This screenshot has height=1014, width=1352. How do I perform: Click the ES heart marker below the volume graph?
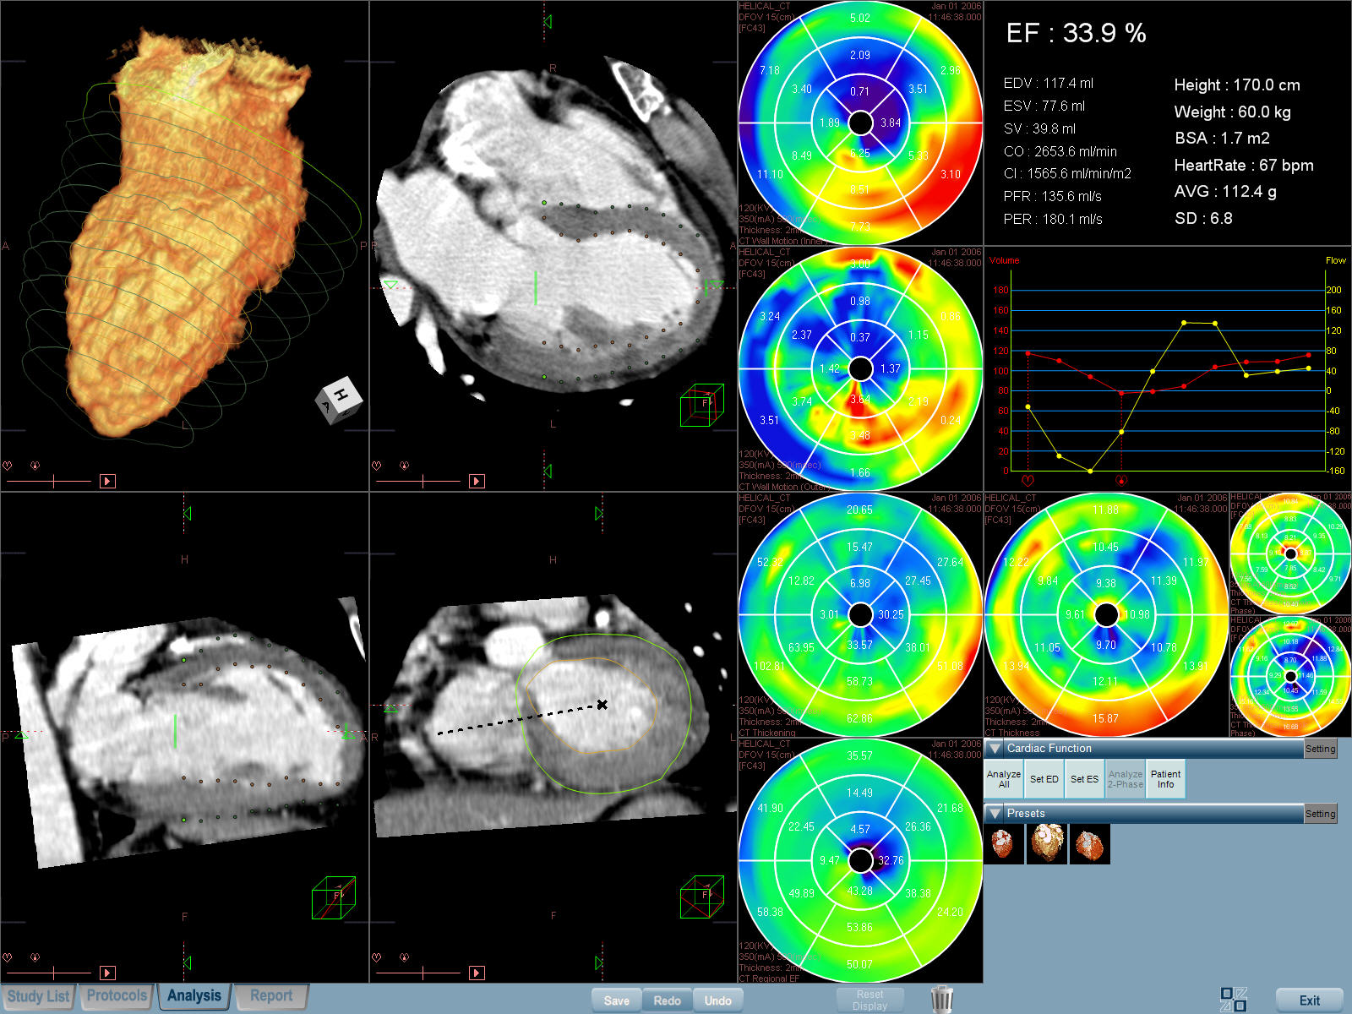tap(1121, 480)
